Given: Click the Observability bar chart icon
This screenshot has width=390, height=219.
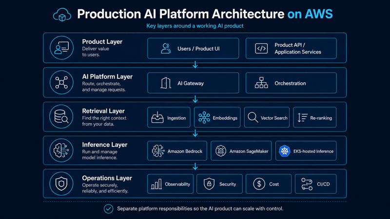Looking at the screenshot, I should [156, 184].
